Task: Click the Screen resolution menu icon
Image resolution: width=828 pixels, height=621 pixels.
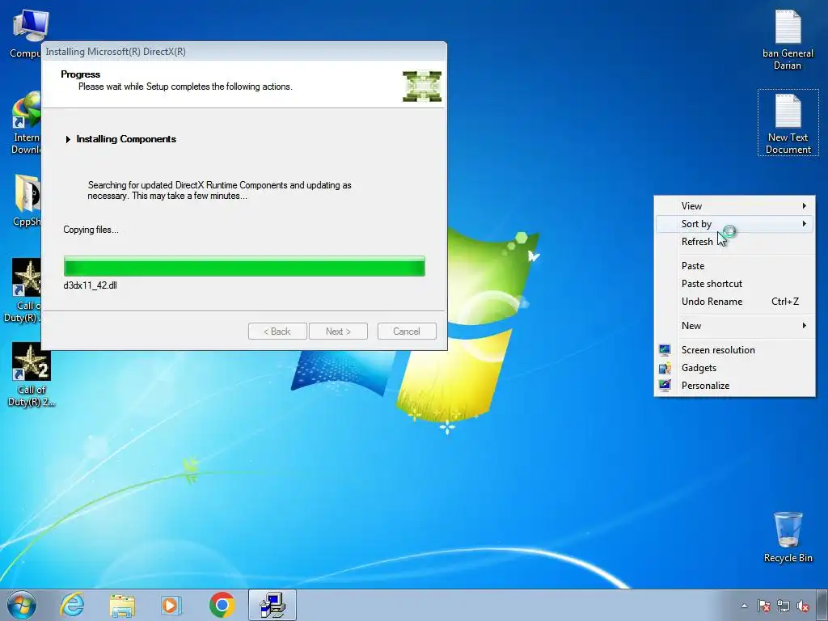Action: pos(665,349)
